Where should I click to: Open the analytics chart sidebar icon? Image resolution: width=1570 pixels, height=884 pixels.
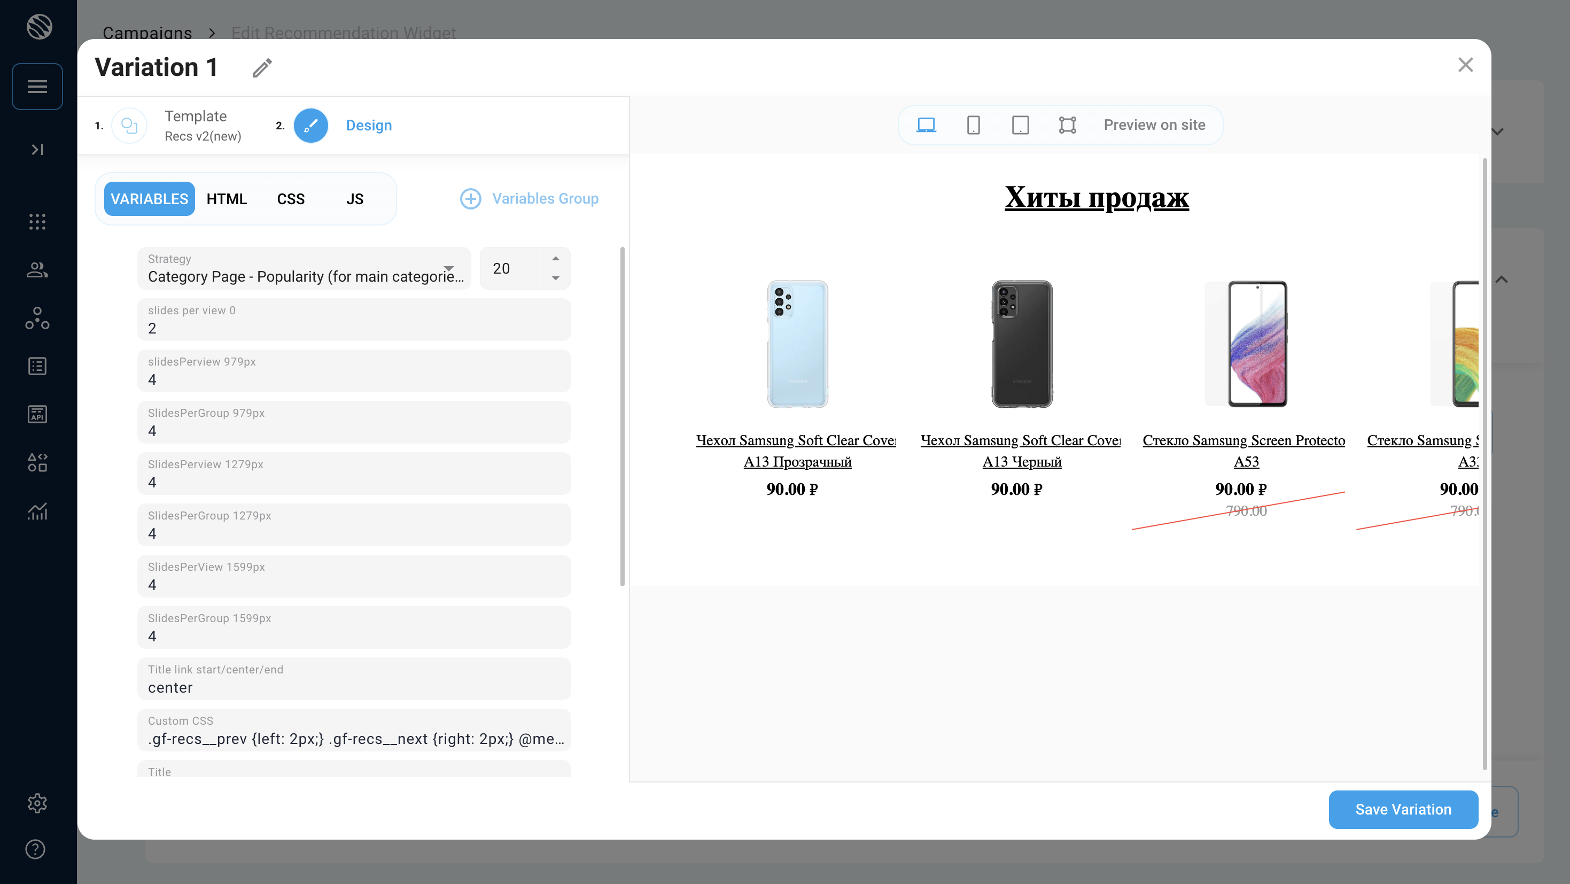click(x=37, y=511)
